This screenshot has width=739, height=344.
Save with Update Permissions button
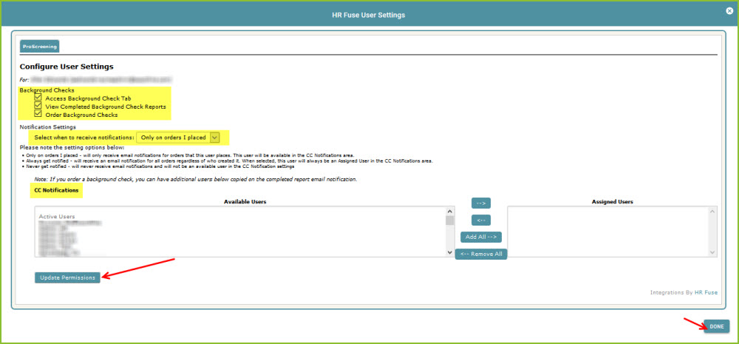coord(67,277)
